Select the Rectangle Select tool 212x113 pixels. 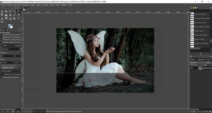[6, 11]
